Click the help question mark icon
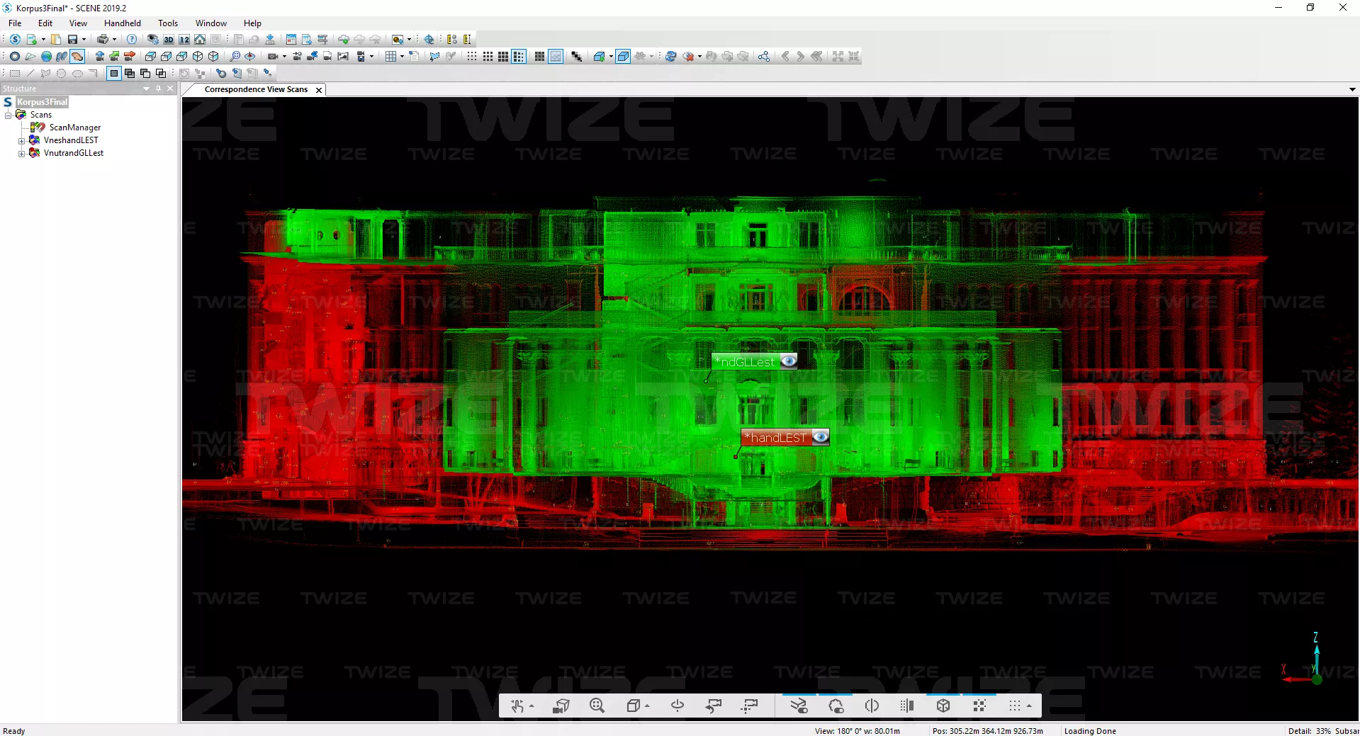 (132, 40)
